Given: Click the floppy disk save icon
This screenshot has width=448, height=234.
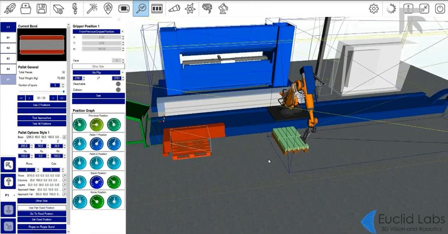Looking at the screenshot, I should pyautogui.click(x=41, y=9).
